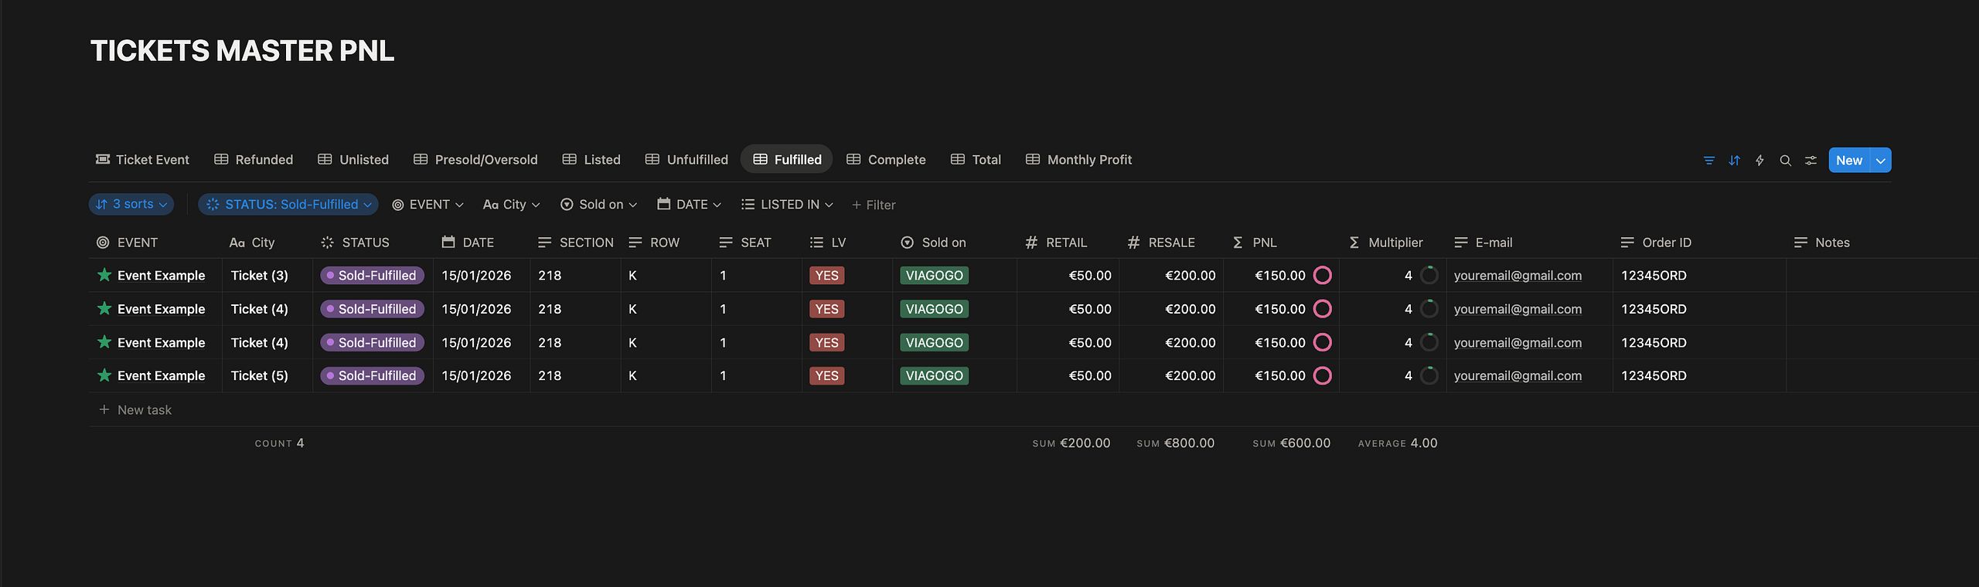
Task: Open the DATE filter dropdown
Action: (689, 205)
